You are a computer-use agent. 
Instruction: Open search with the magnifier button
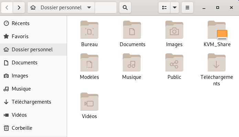(x=125, y=8)
